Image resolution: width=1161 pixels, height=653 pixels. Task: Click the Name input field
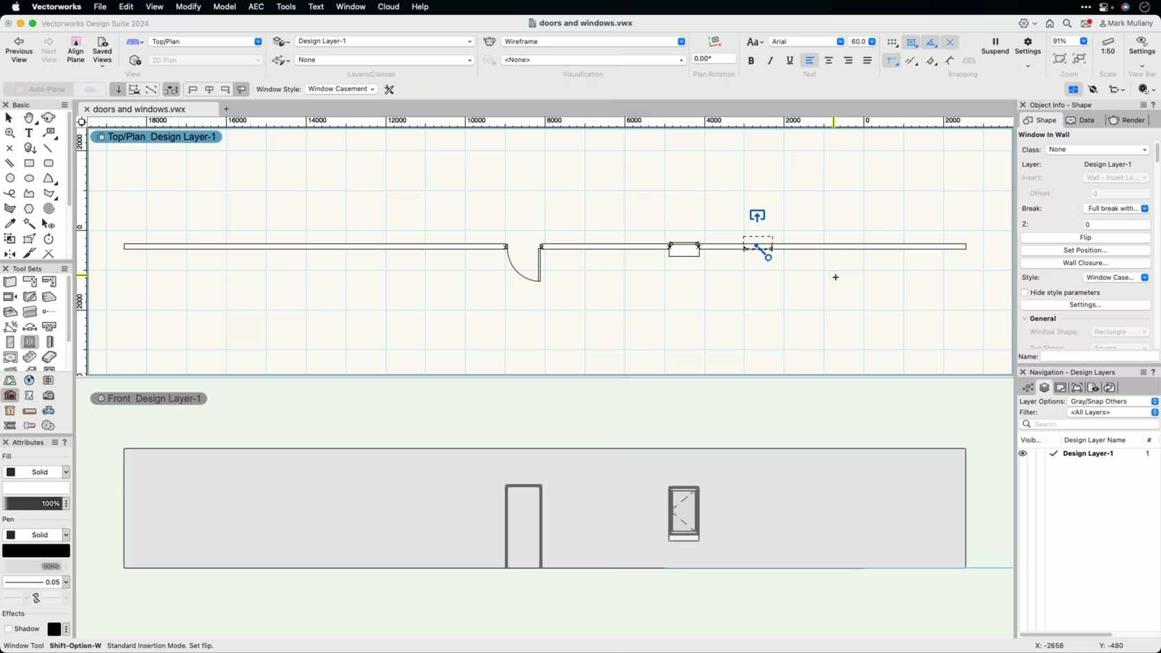tap(1099, 357)
